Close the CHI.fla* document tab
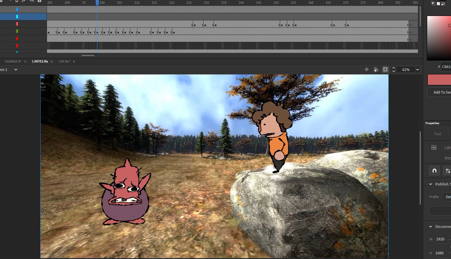Image resolution: width=451 pixels, height=259 pixels. tap(73, 61)
